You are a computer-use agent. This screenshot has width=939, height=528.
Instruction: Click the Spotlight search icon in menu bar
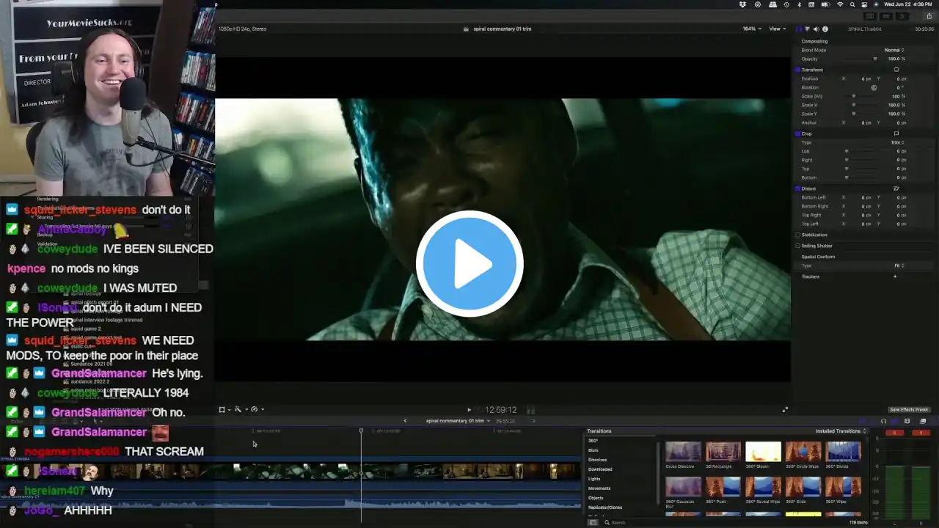pos(852,4)
